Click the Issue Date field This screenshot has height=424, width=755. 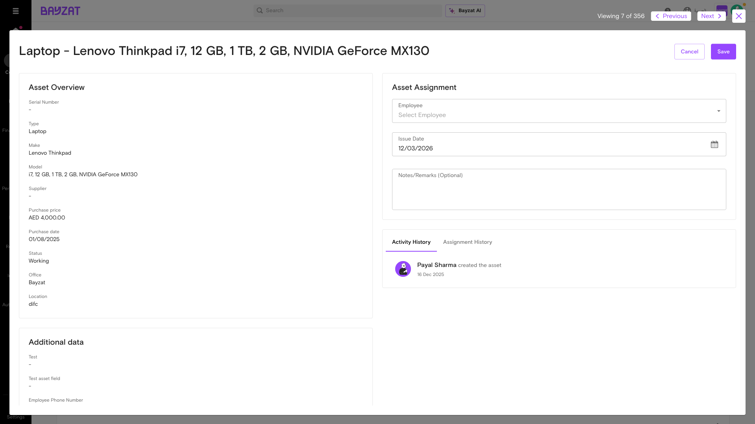[x=559, y=144]
